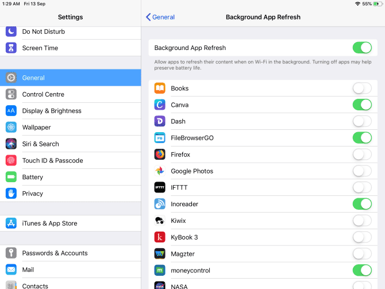385x289 pixels.
Task: Tap the green Battery icon
Action: pyautogui.click(x=11, y=177)
